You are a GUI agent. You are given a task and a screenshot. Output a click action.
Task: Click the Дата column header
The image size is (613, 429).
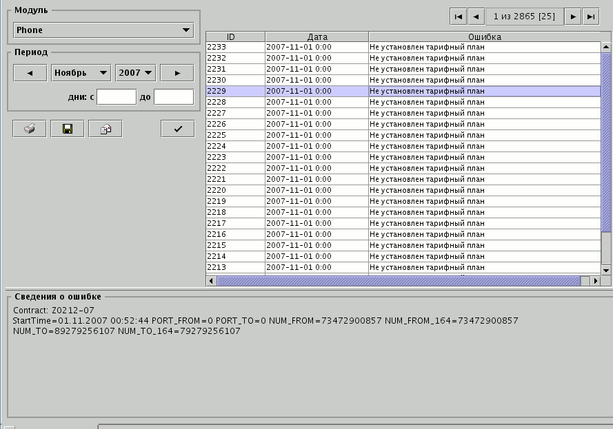click(316, 36)
